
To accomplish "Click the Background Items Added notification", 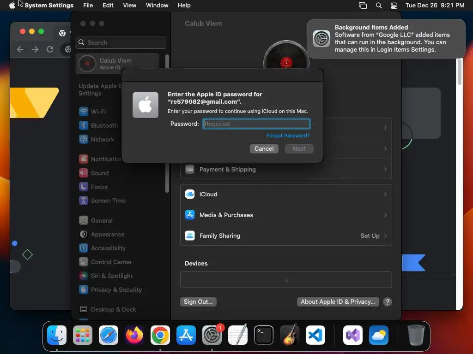I will (x=386, y=39).
